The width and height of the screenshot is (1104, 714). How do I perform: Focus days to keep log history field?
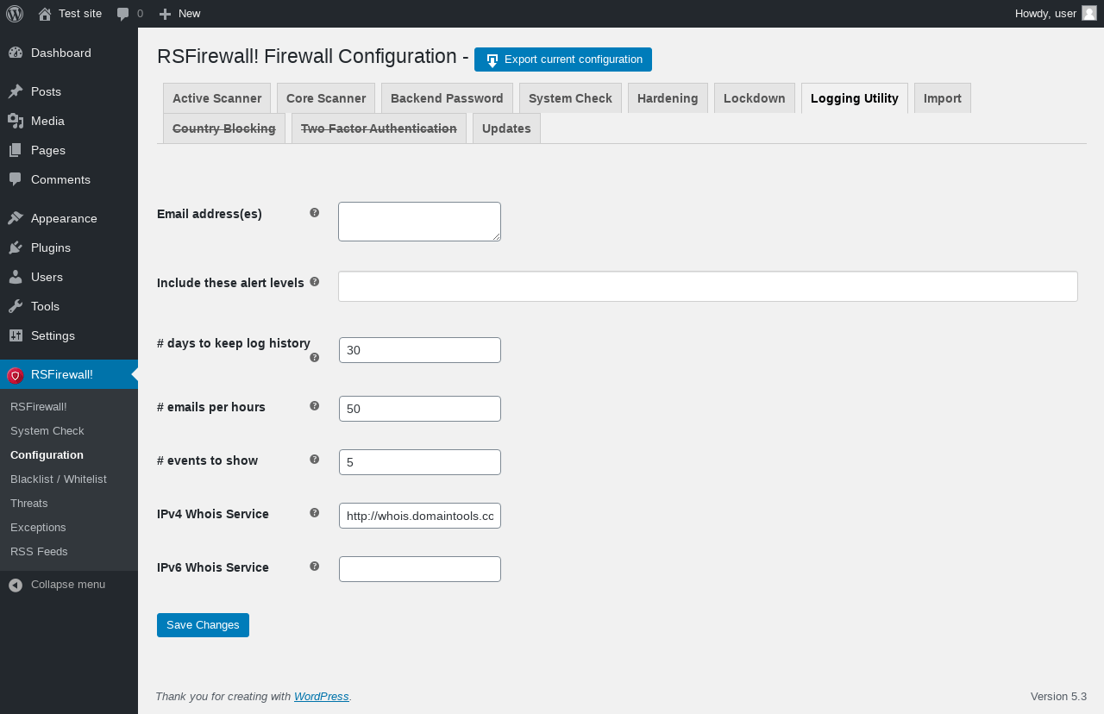[x=420, y=350]
